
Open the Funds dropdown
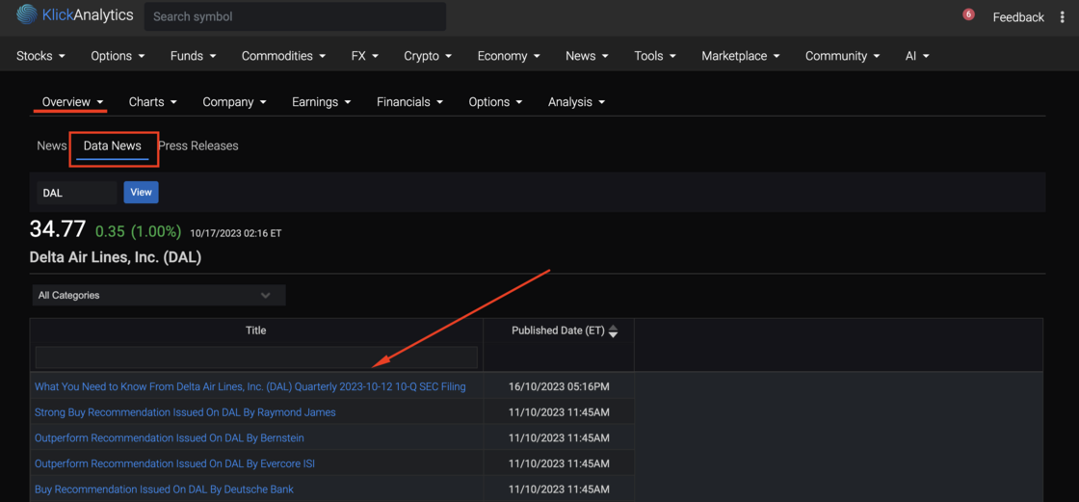pos(194,56)
